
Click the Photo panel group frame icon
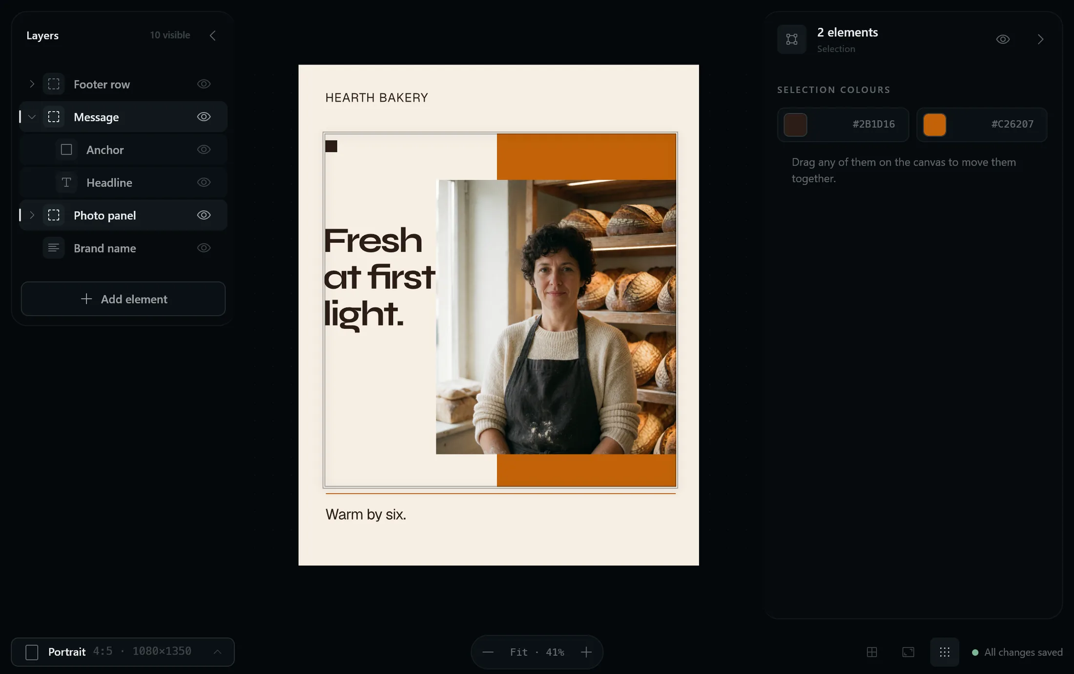[54, 215]
